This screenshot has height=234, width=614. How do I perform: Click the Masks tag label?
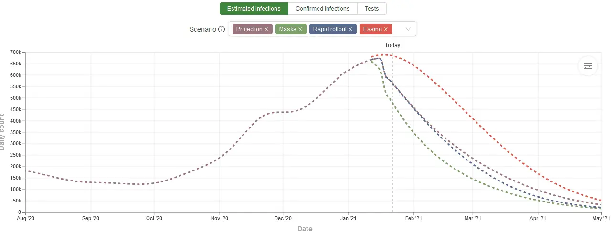coord(287,29)
